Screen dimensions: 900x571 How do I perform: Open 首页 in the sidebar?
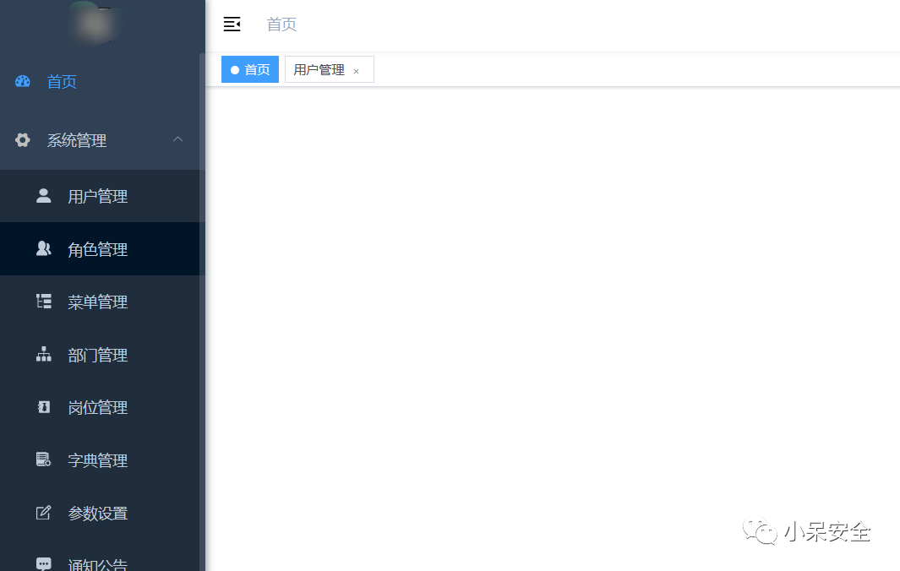pos(102,81)
